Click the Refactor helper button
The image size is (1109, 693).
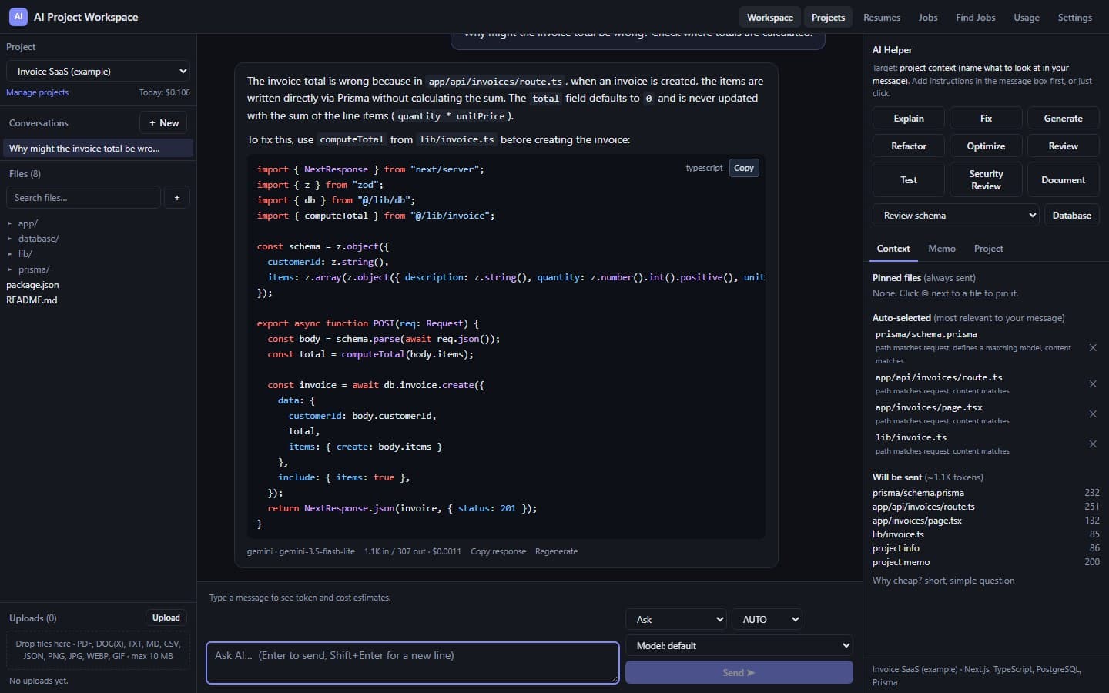click(909, 146)
